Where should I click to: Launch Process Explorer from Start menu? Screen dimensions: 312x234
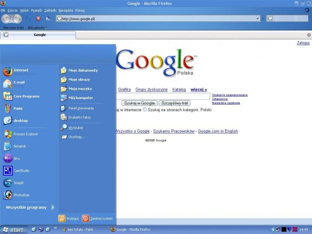tap(21, 134)
